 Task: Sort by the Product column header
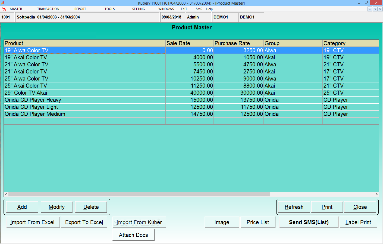coord(85,43)
